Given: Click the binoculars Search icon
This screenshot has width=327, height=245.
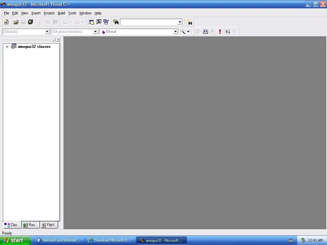Looking at the screenshot, I should click(x=189, y=22).
